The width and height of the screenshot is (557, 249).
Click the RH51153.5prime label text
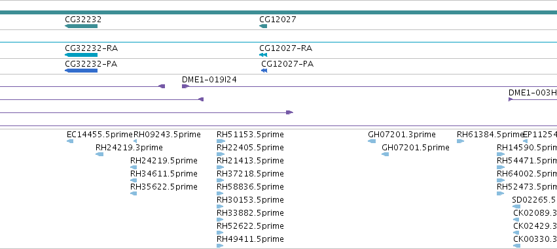[x=250, y=135]
